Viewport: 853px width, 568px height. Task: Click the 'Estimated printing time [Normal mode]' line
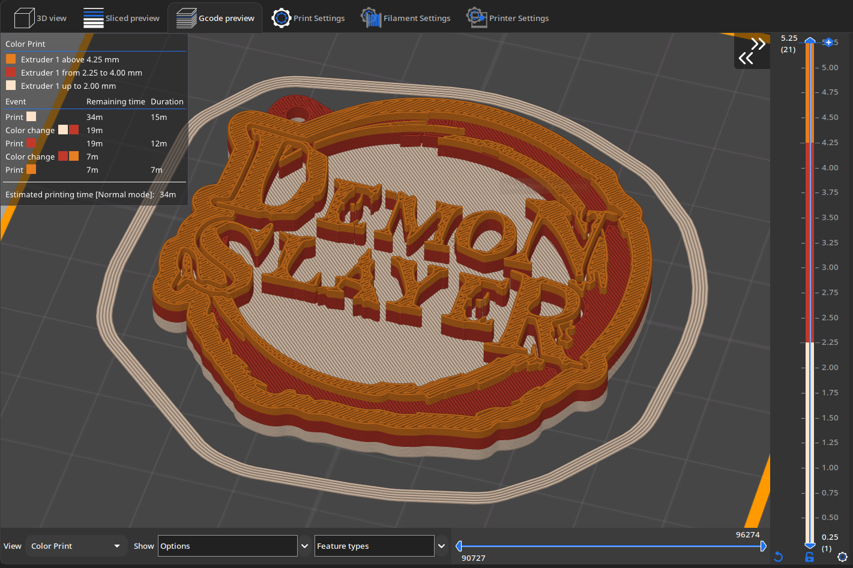click(91, 194)
